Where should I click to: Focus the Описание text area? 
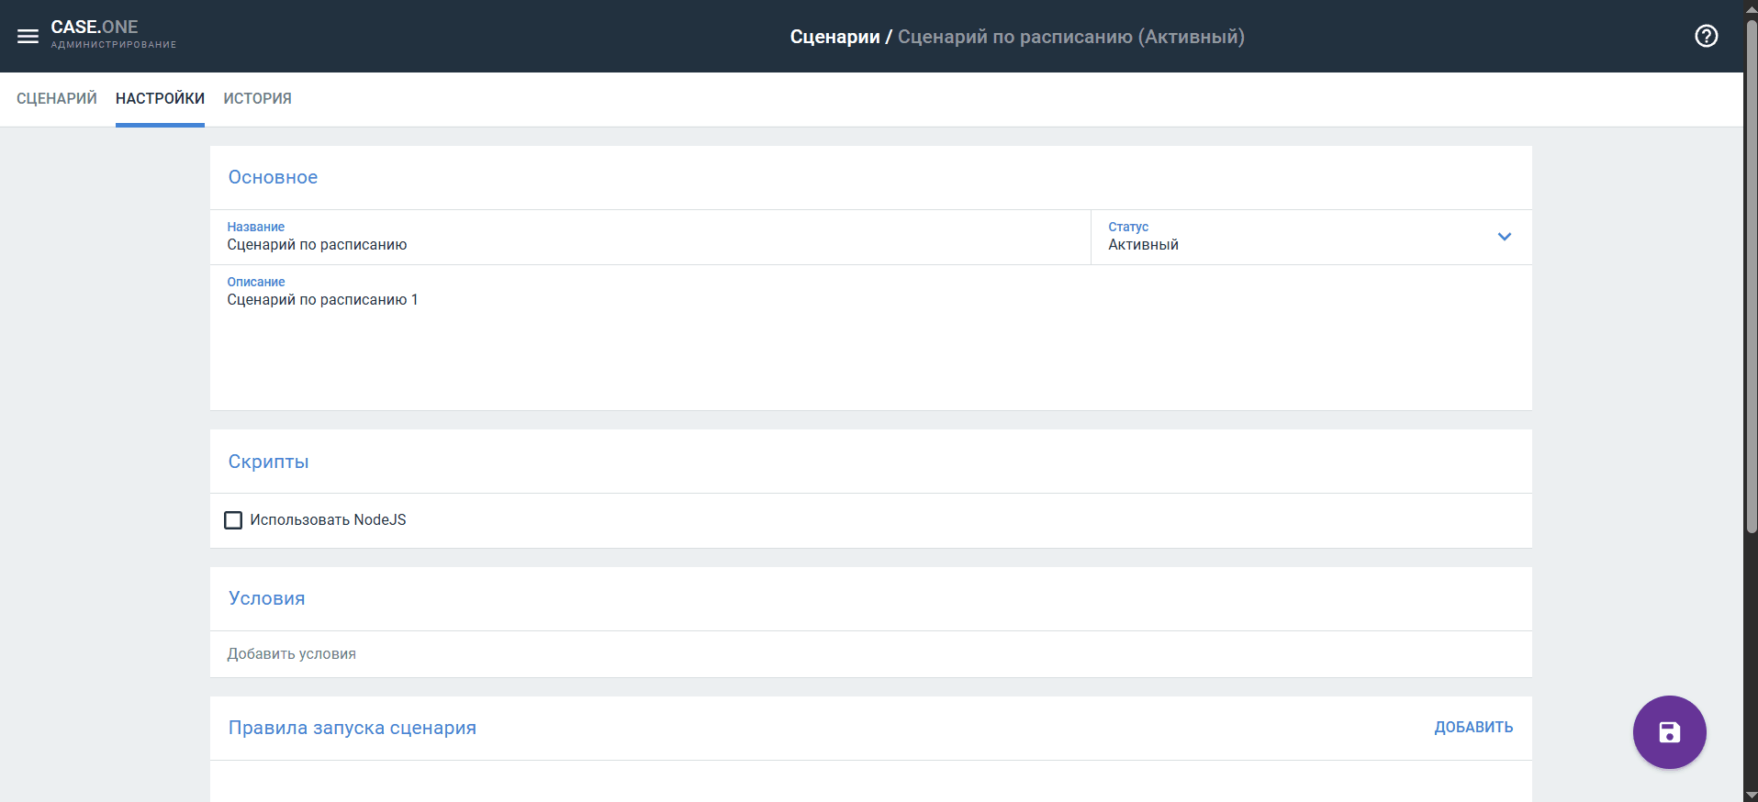click(x=826, y=349)
